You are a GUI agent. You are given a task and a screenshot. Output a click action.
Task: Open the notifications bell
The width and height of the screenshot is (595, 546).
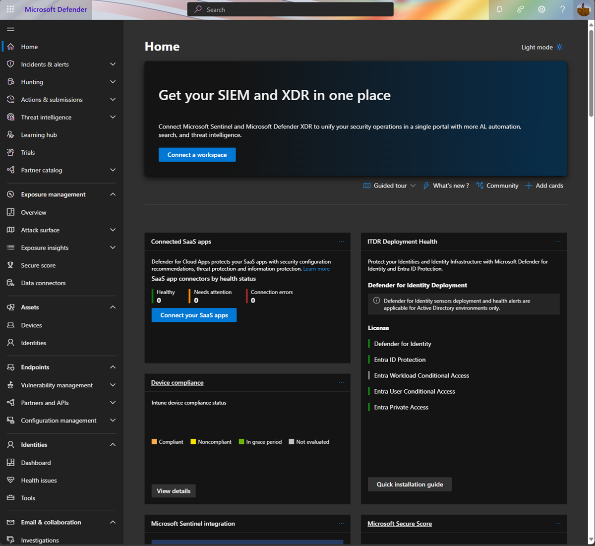pyautogui.click(x=499, y=9)
